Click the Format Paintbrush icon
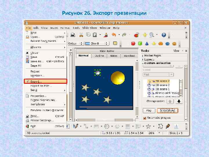 coord(106,35)
